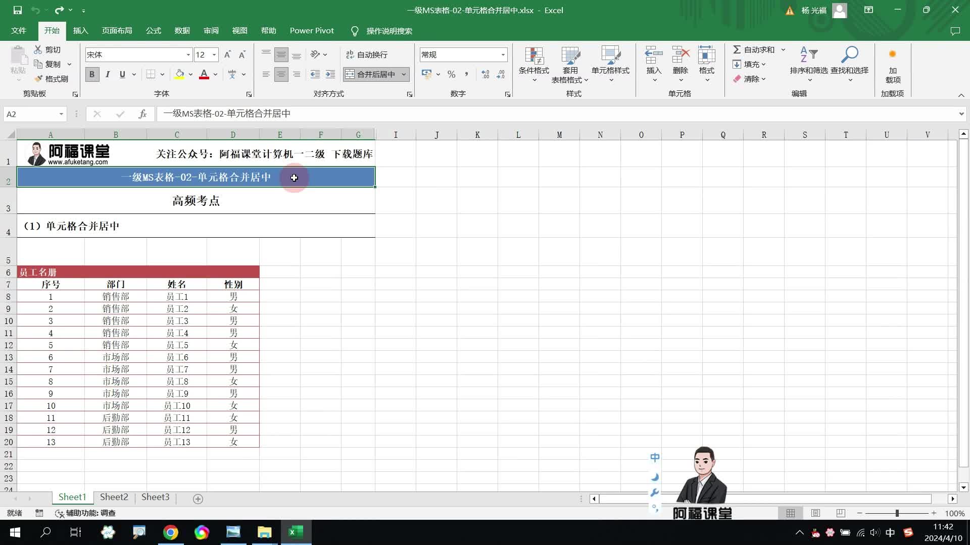Image resolution: width=970 pixels, height=545 pixels.
Task: Toggle Align Left horizontal alignment
Action: click(x=266, y=74)
